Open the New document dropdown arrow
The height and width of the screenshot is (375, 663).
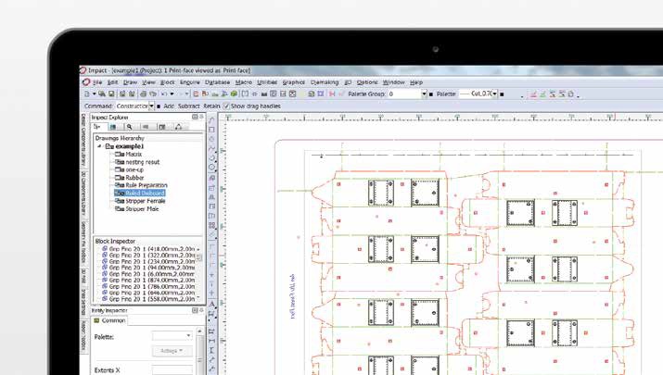94,94
